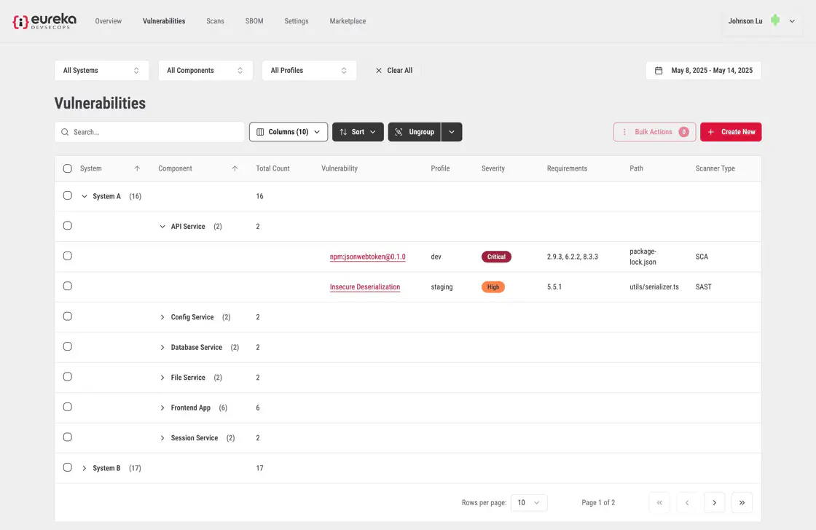Sort by Component column arrow icon
This screenshot has width=816, height=530.
pos(235,168)
